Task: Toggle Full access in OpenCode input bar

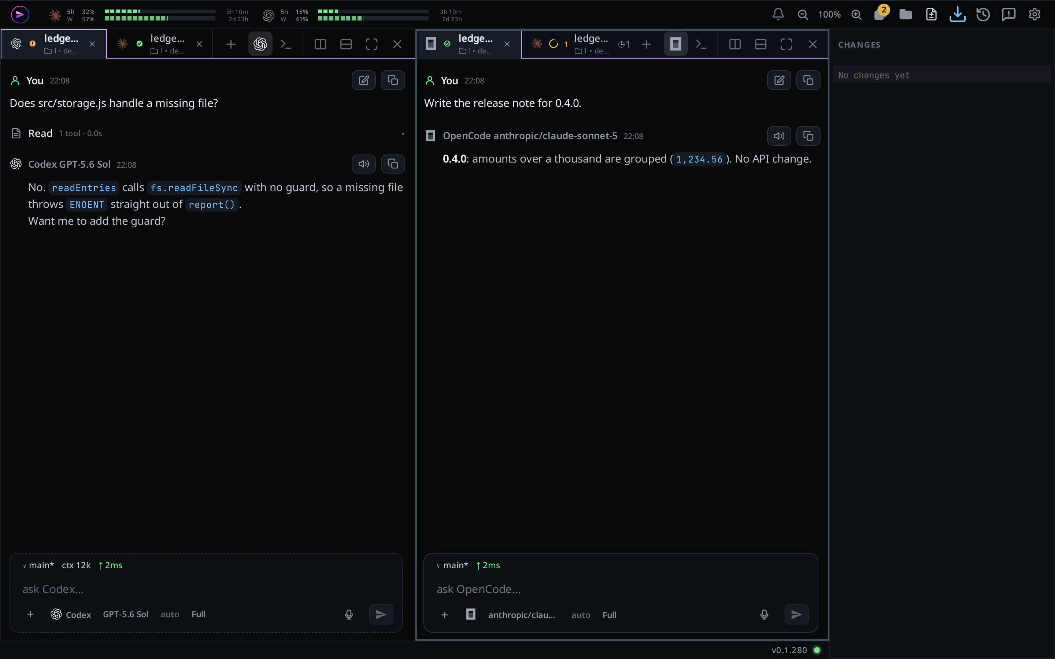Action: 610,615
